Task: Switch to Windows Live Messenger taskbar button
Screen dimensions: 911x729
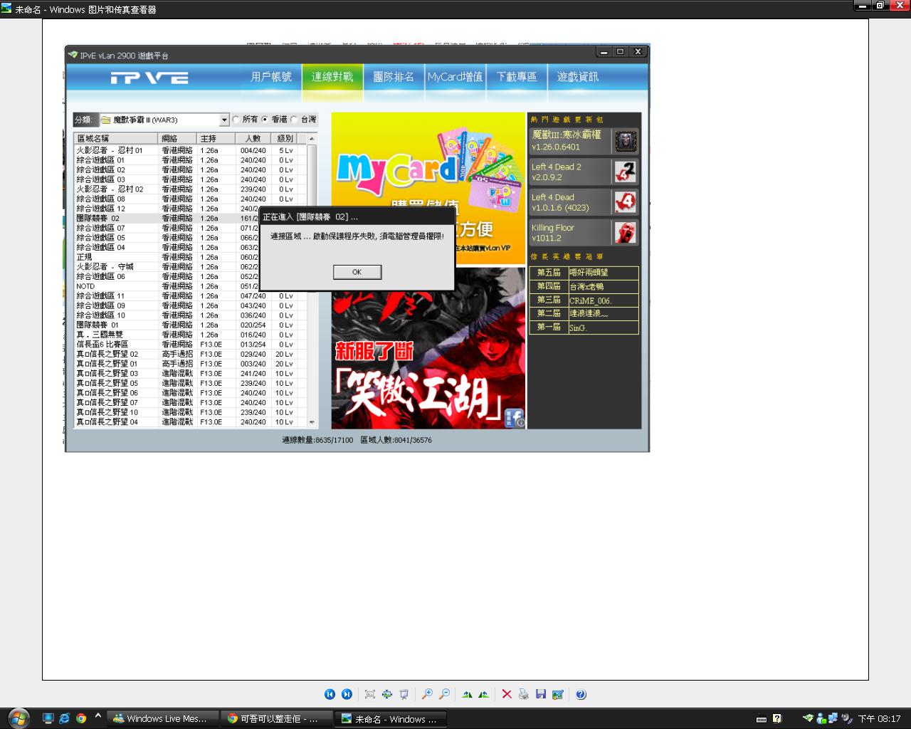Action: (162, 719)
